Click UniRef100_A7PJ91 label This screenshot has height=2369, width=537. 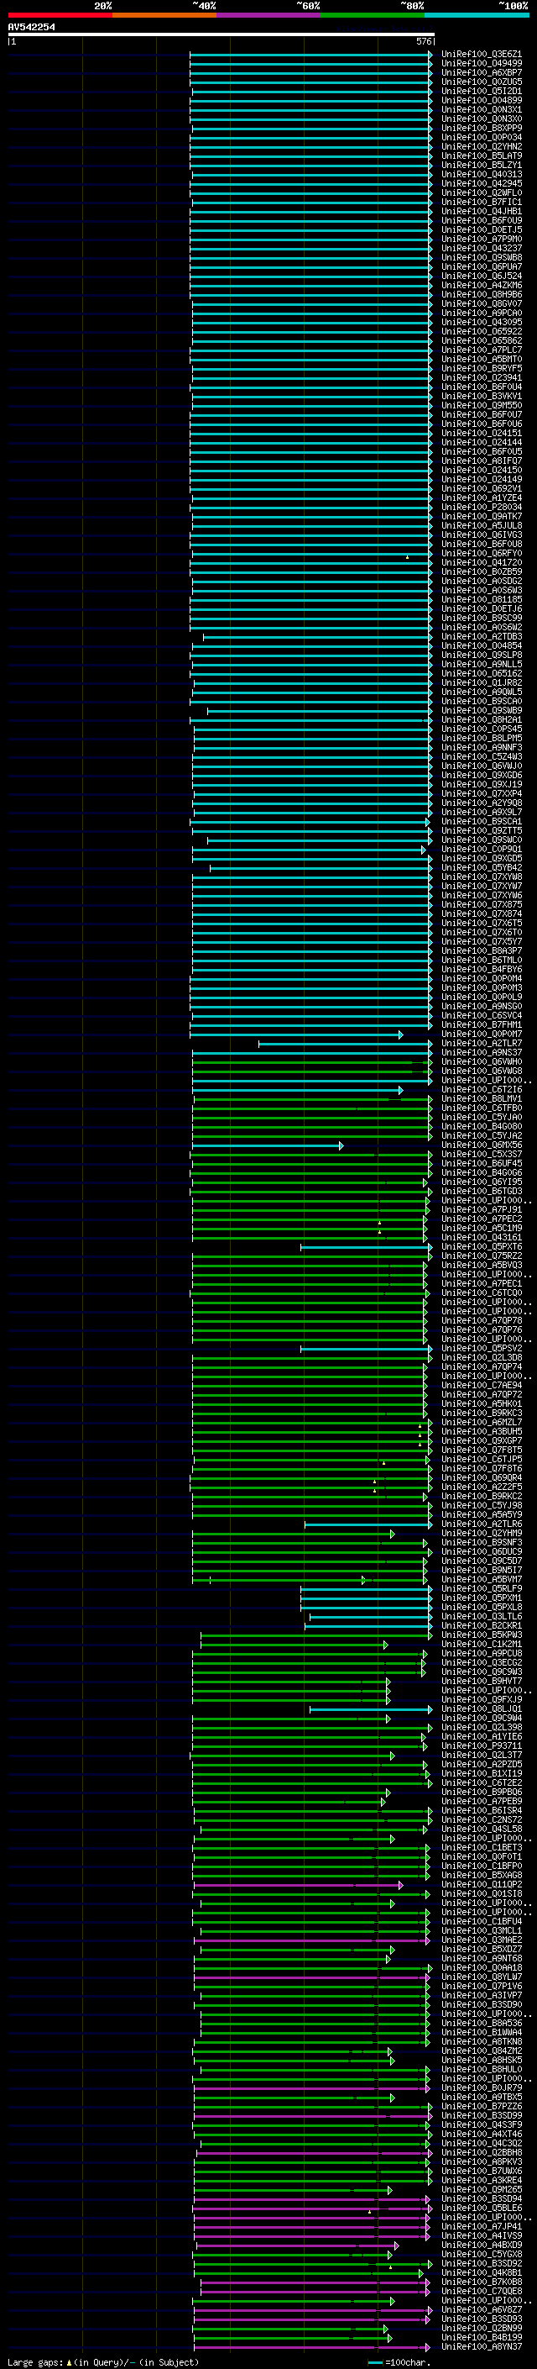click(481, 1210)
